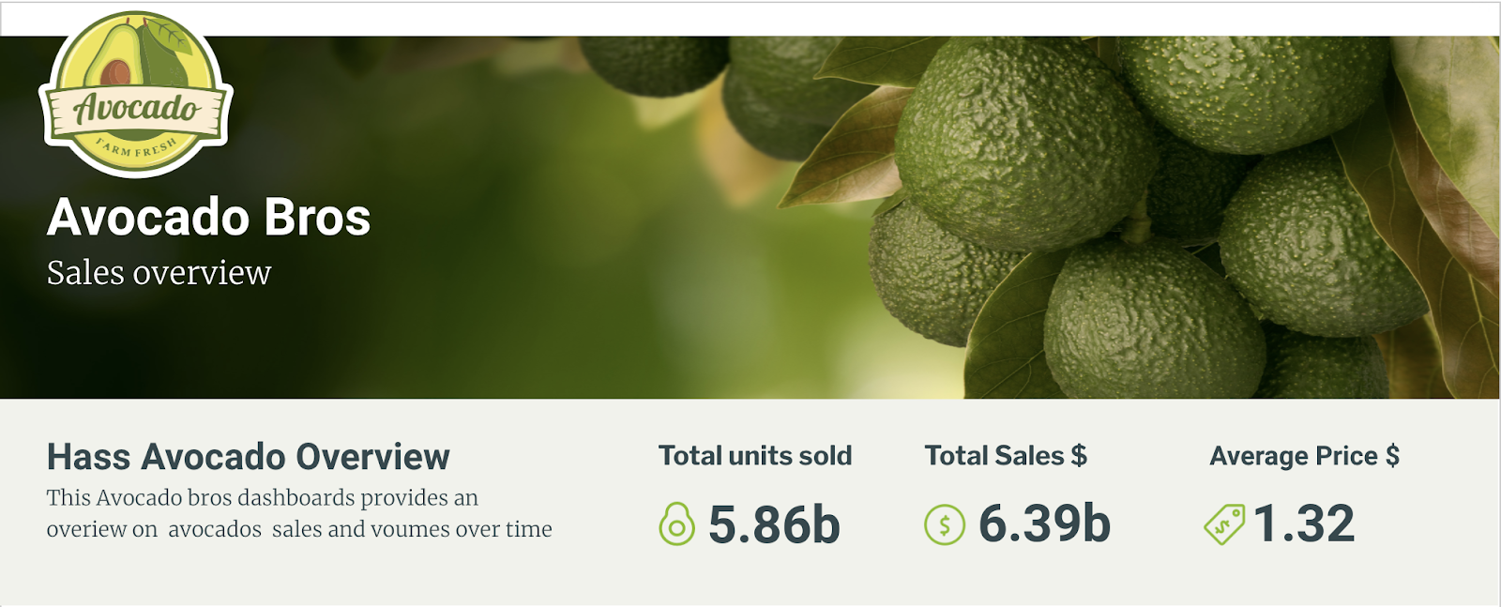Click the Total Sales $ label

point(1006,456)
